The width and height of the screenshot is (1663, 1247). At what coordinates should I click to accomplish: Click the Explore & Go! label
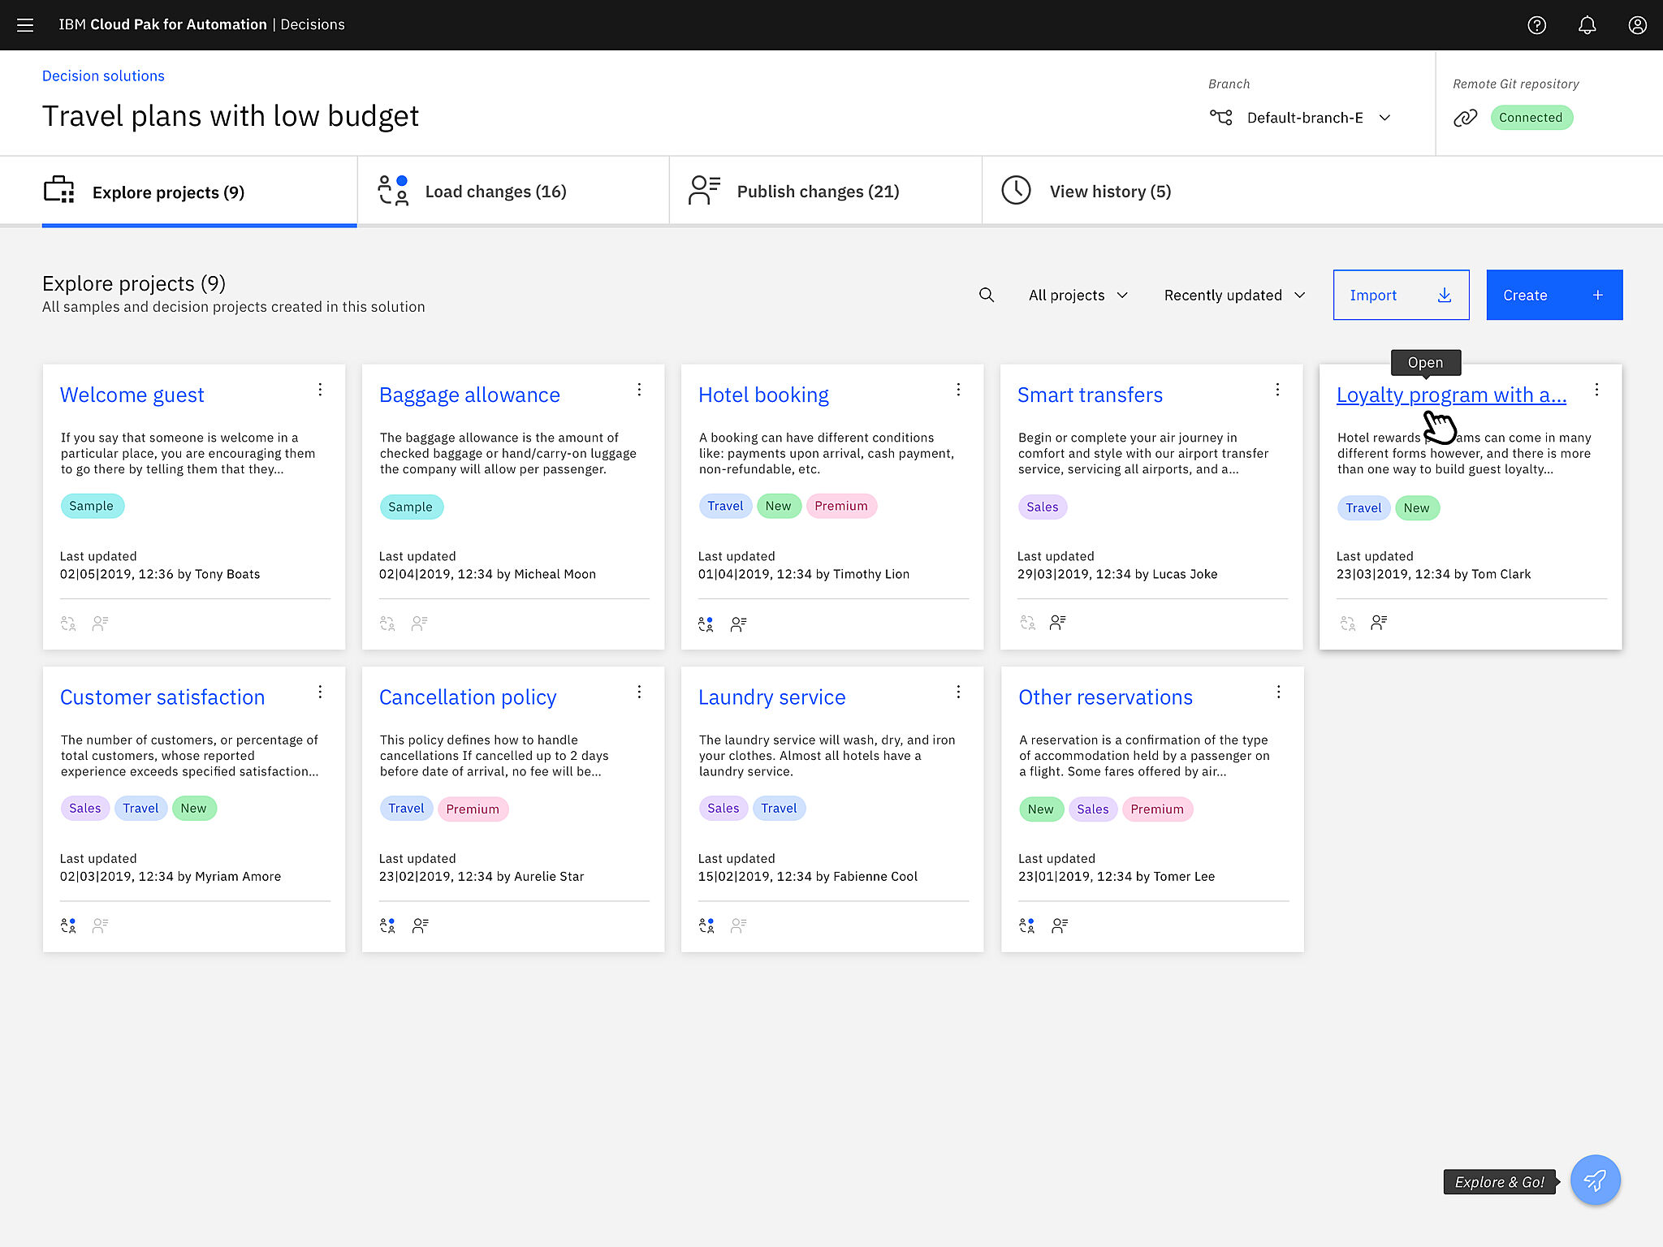coord(1500,1182)
